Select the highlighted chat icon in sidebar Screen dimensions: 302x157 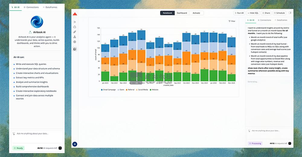pyautogui.click(x=75, y=49)
